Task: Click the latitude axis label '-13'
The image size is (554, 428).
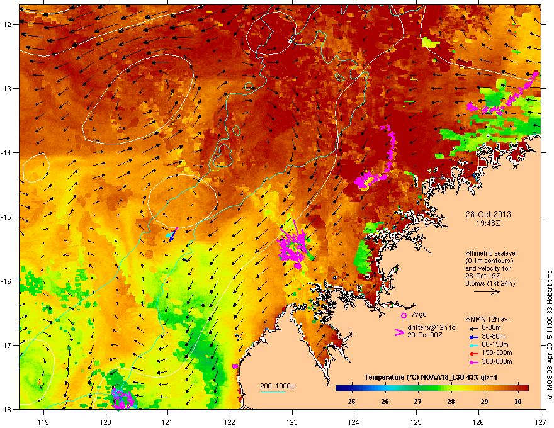Action: [7, 88]
